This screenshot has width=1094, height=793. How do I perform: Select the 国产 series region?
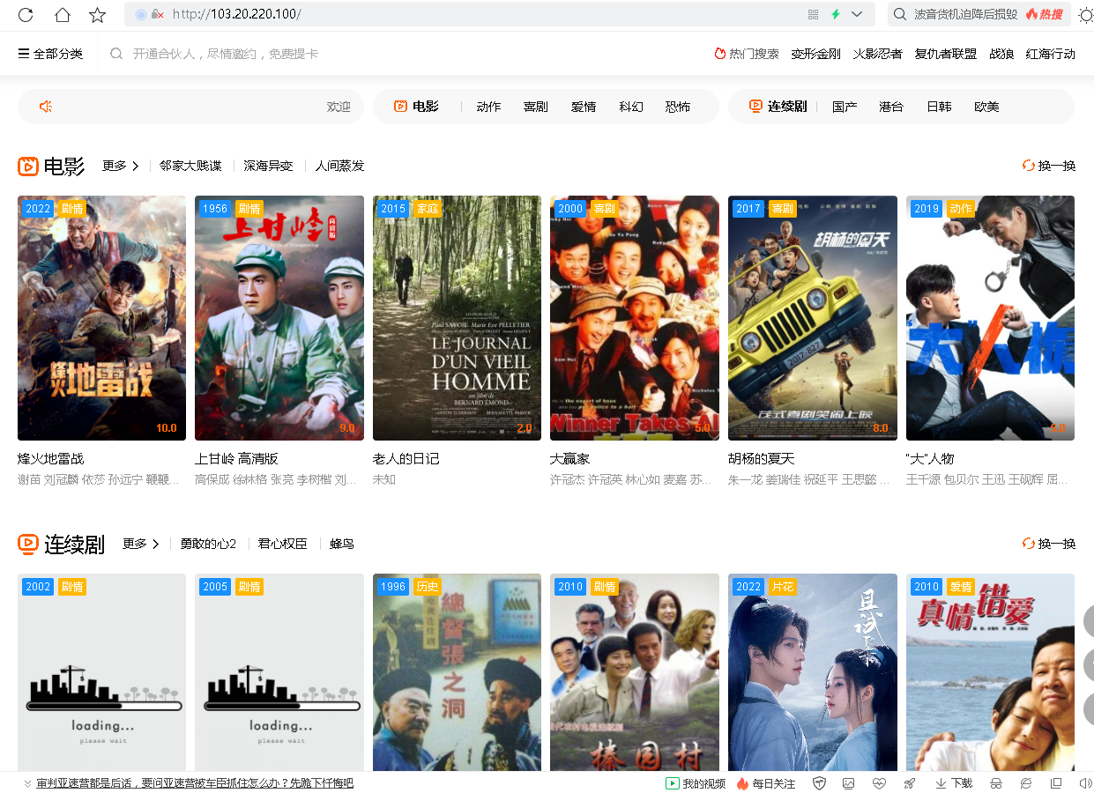845,107
